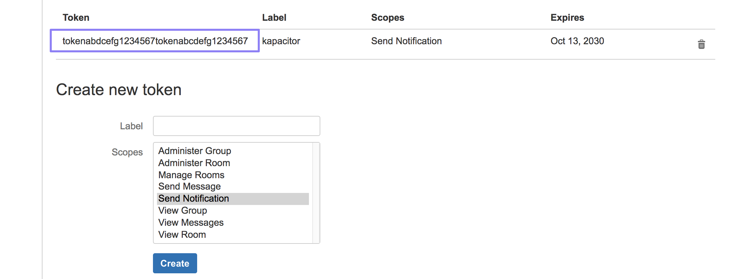
Task: Select View Messages scope in list
Action: pos(191,222)
